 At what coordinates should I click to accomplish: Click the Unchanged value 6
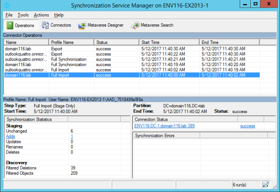[x=72, y=131]
